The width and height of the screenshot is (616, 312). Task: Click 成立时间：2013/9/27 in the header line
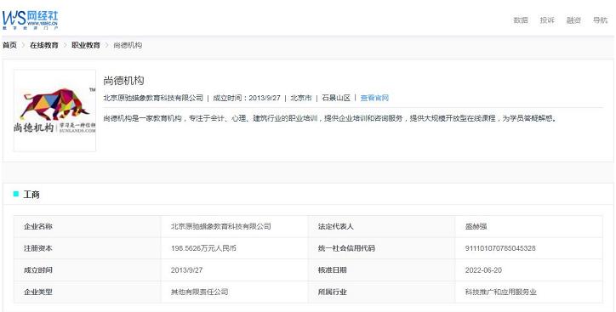[x=247, y=98]
